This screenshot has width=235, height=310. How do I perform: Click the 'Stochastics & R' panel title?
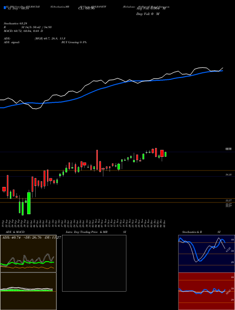(192, 232)
